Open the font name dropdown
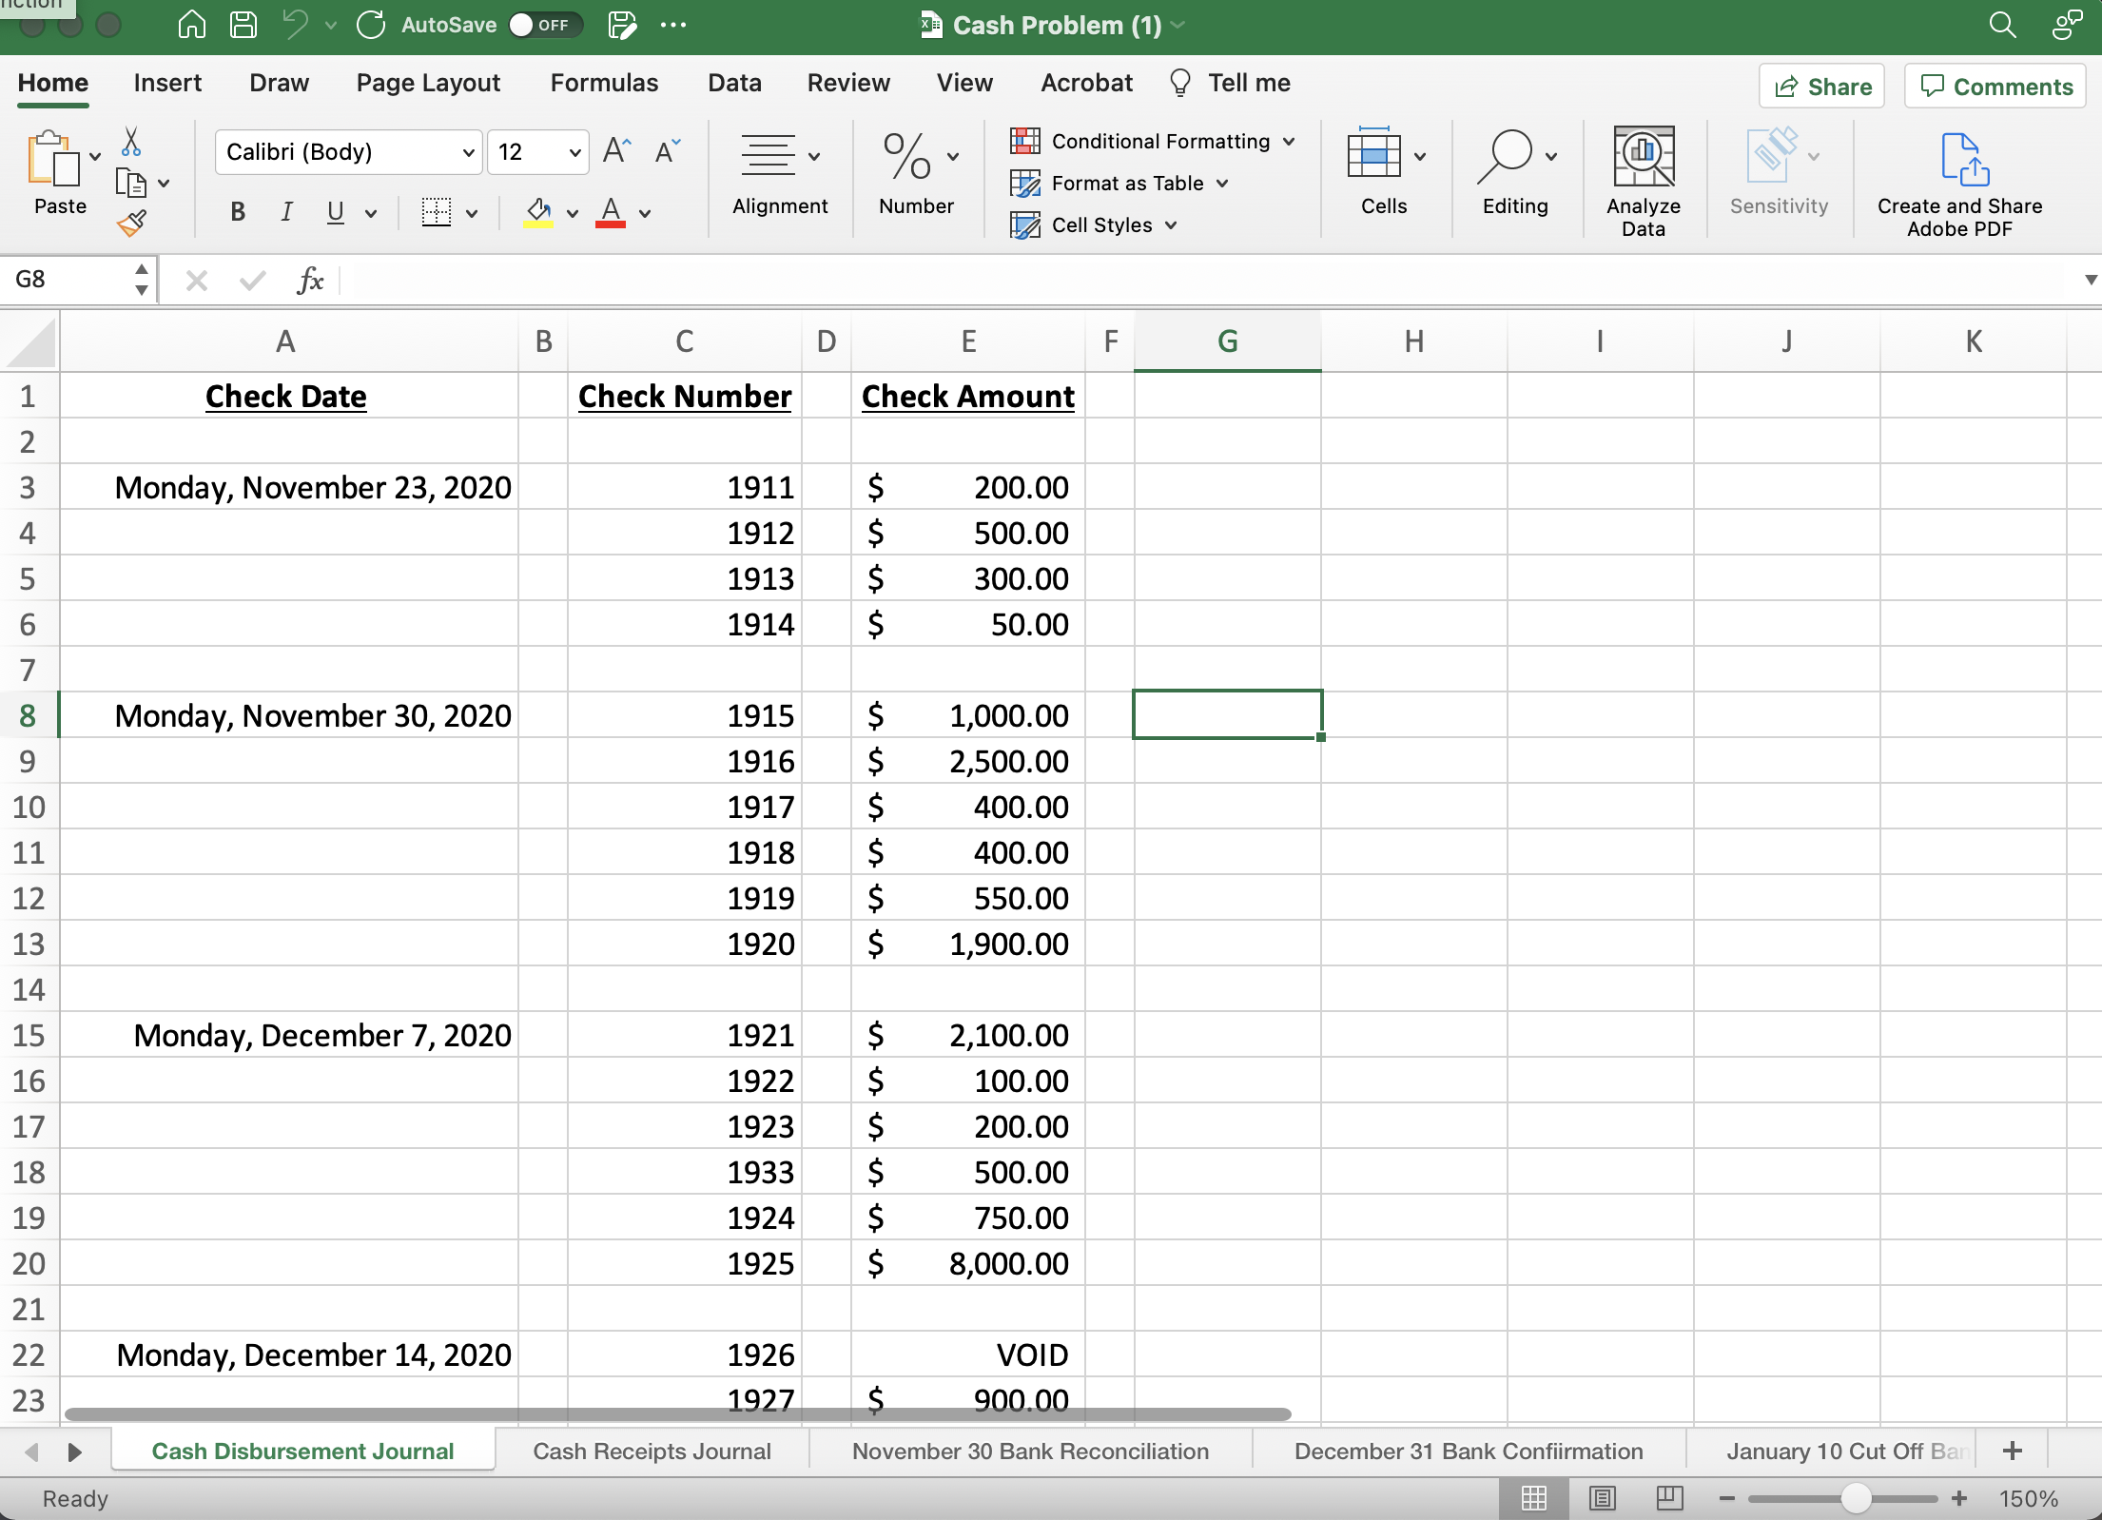Image resolution: width=2102 pixels, height=1520 pixels. tap(467, 151)
